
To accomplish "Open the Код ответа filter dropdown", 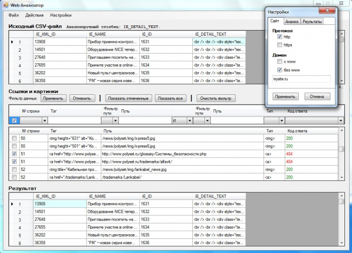I will click(341, 121).
